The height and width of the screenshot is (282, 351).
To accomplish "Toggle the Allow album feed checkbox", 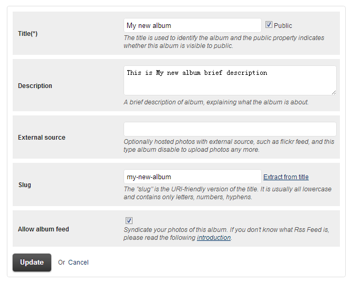I will [129, 220].
